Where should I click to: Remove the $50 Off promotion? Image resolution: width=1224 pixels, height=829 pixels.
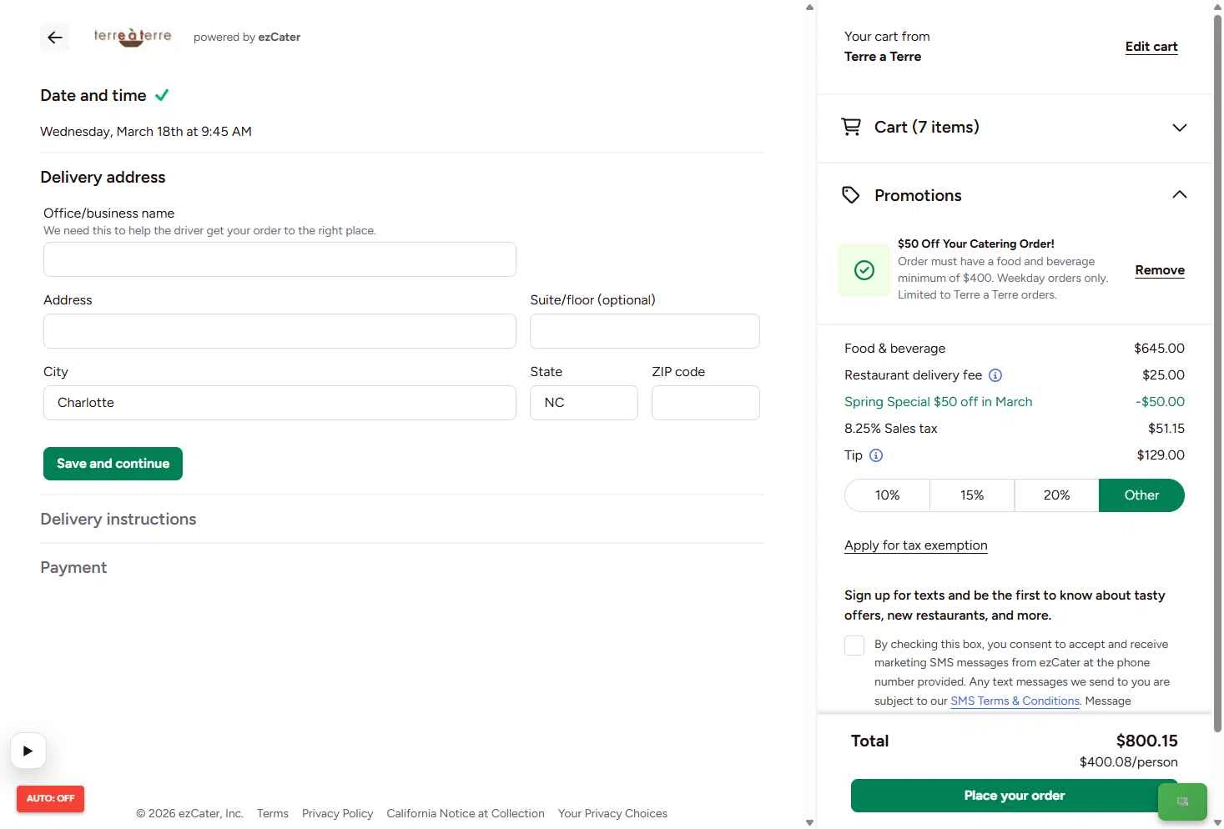click(1159, 270)
